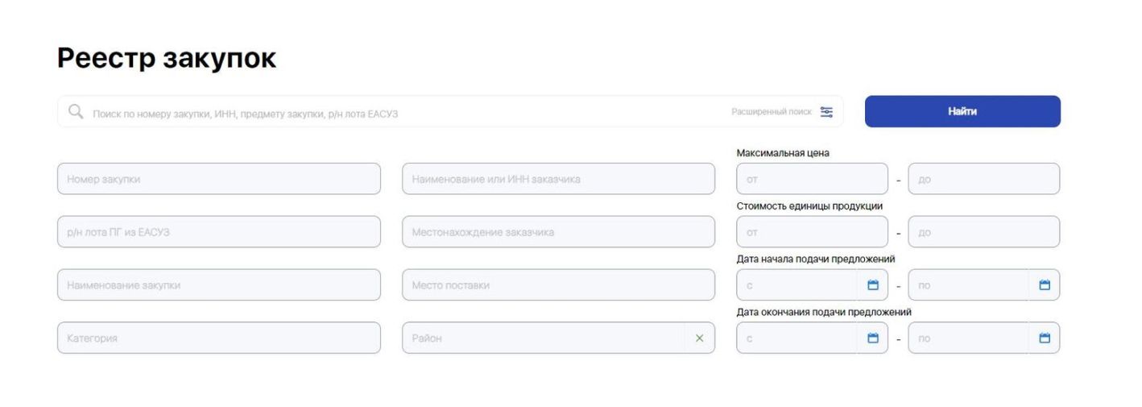Click Стоимость единицы продукции 'до' field
Viewport: 1142px width, 407px height.
(x=984, y=232)
